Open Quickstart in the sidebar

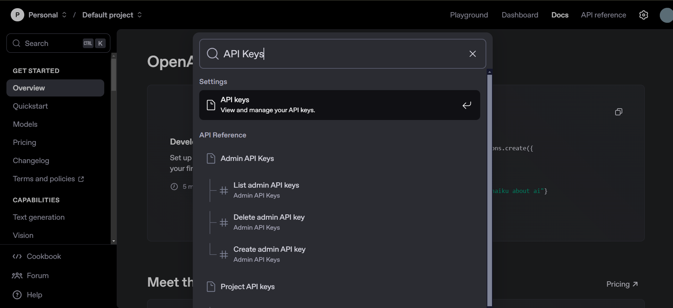[30, 106]
